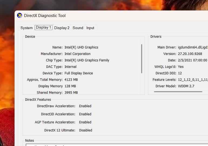208x146 pixels.
Task: Go to the Input tab
Action: [x=90, y=28]
